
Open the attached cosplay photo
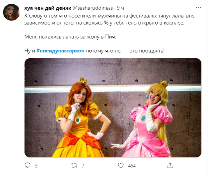click(x=113, y=108)
